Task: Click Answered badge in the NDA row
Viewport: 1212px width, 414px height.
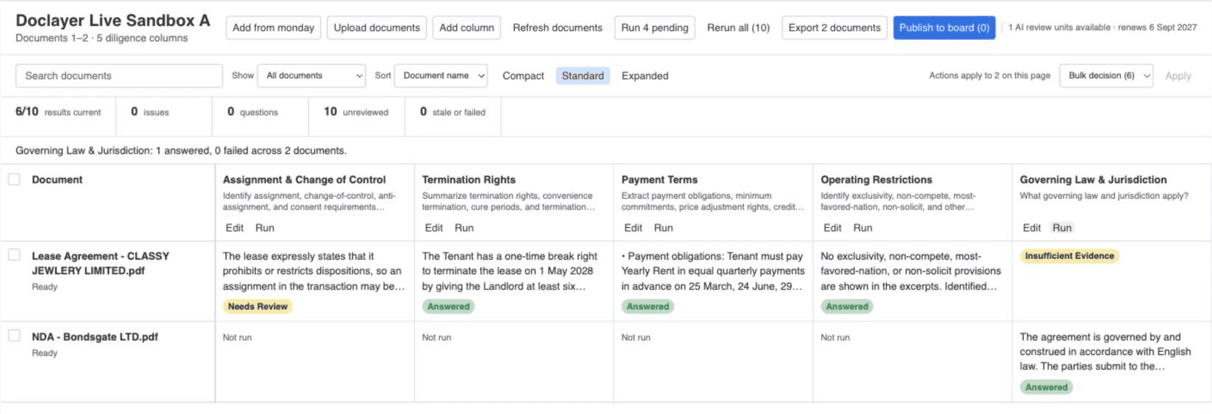Action: click(1046, 387)
